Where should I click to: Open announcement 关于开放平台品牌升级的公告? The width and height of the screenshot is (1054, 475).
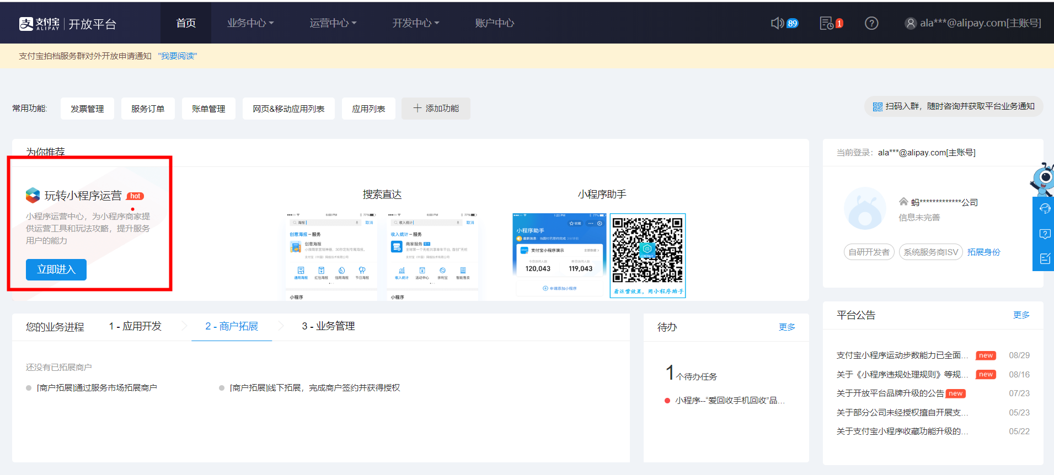click(890, 393)
